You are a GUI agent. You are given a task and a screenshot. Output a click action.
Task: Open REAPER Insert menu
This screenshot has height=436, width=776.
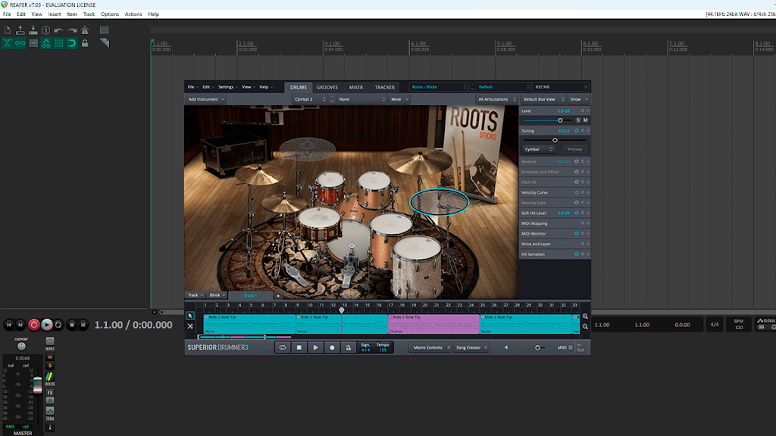[x=55, y=14]
